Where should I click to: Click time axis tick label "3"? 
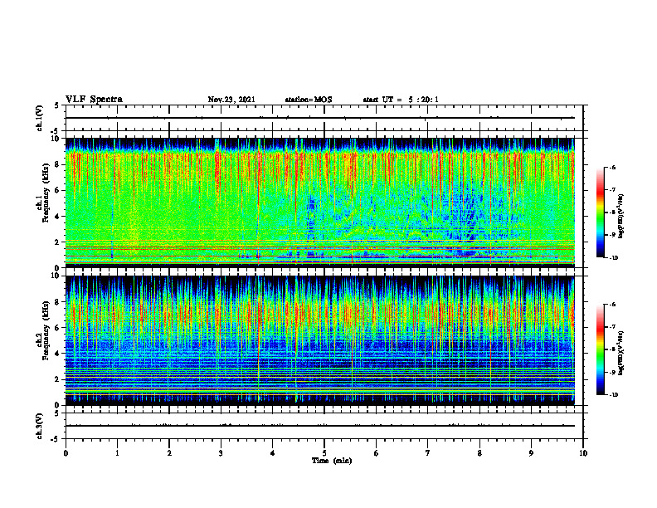[221, 453]
